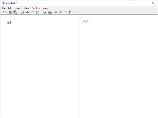Insert a table using grid icon
The width and height of the screenshot is (158, 118).
point(55,12)
